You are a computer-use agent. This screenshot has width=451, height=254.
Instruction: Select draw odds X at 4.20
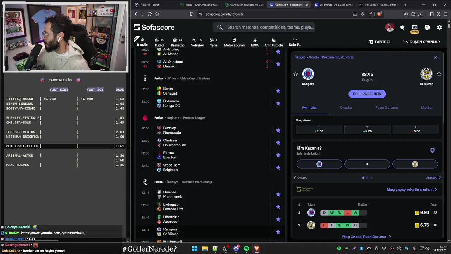click(367, 129)
